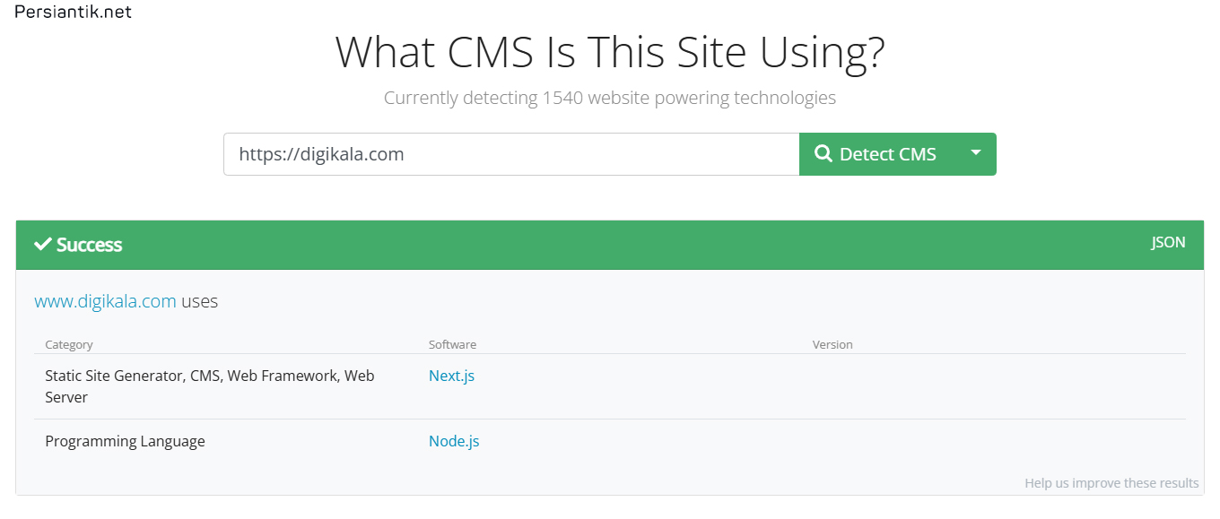Click the Success banner heading

click(x=78, y=245)
